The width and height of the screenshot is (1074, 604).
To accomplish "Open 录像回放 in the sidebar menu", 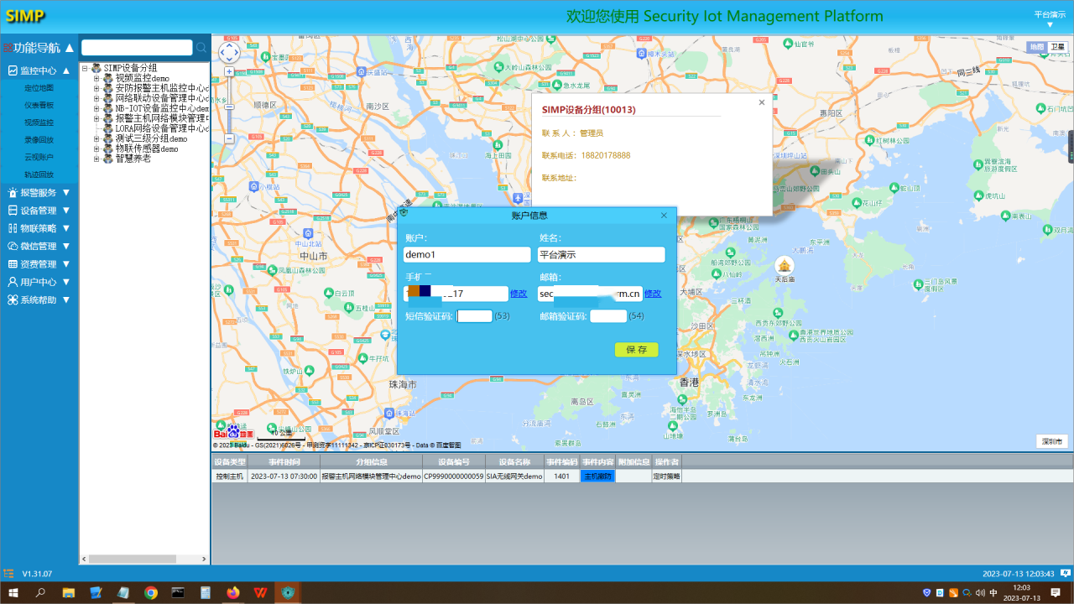I will tap(39, 140).
